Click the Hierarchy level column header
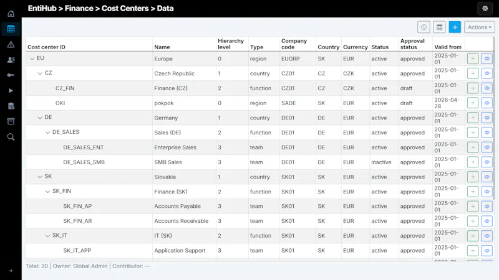This screenshot has height=280, width=499. pyautogui.click(x=231, y=44)
